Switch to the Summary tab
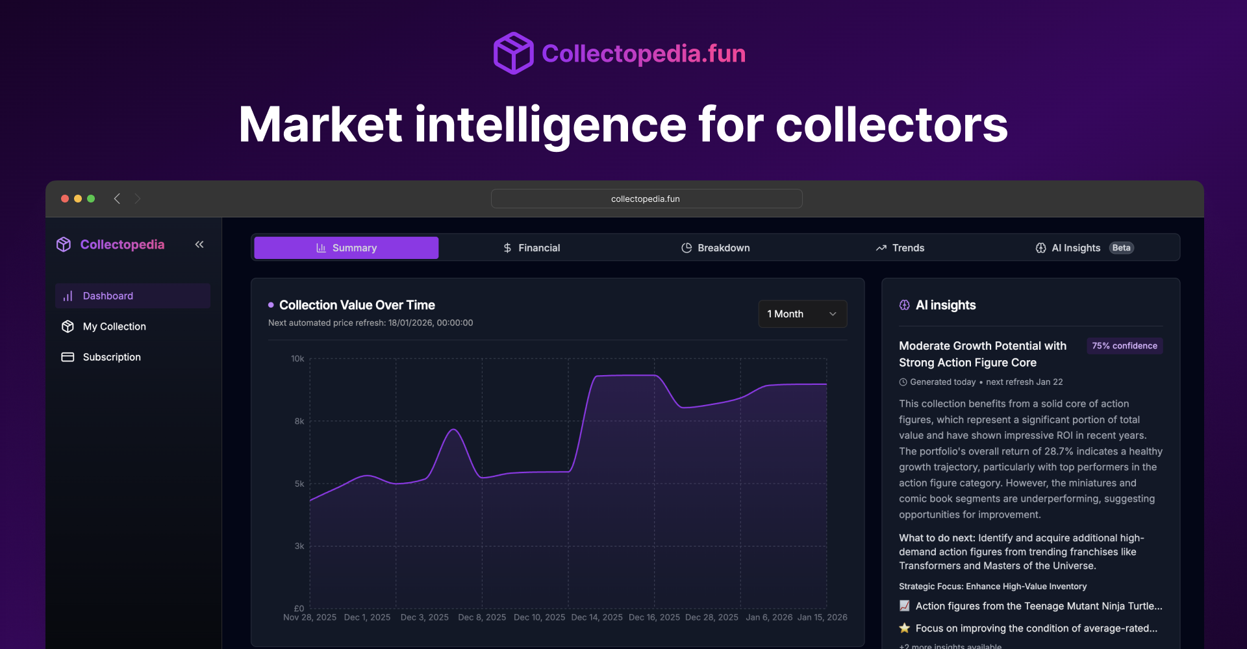Viewport: 1247px width, 649px height. pos(346,247)
